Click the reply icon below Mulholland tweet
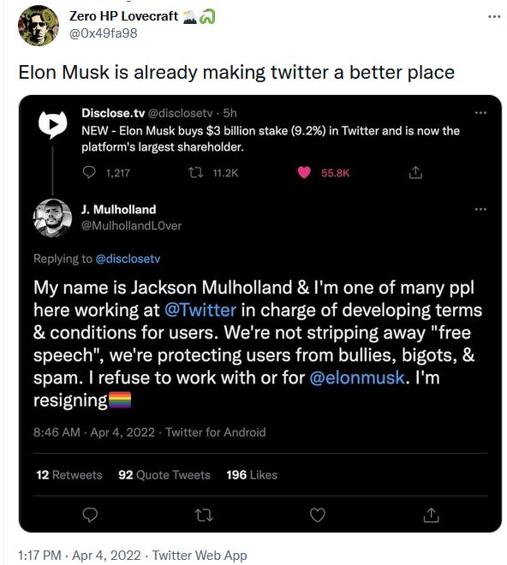The width and height of the screenshot is (507, 565). (x=90, y=514)
